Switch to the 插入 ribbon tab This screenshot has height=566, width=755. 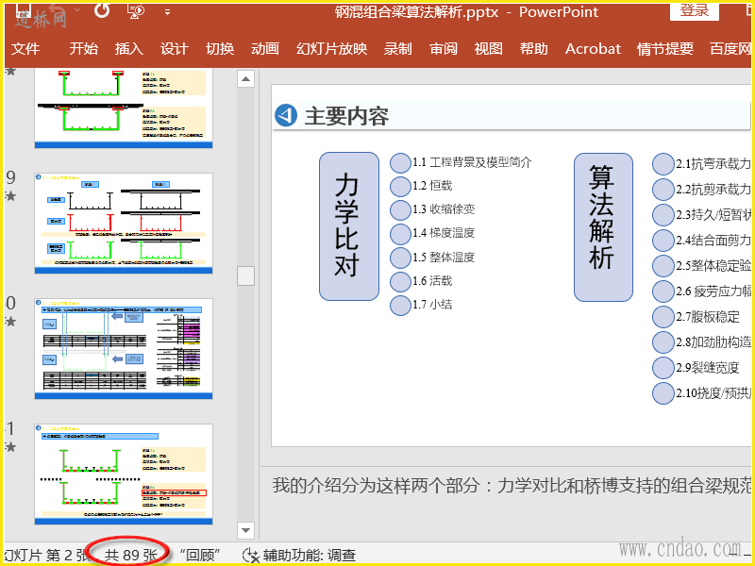pos(128,49)
